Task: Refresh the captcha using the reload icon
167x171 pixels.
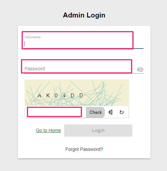Action: 122,112
